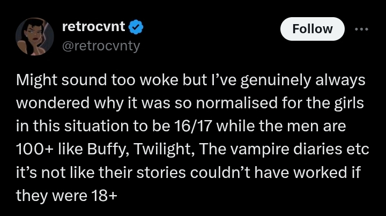Click the blue verified checkmark badge
The width and height of the screenshot is (386, 216).
click(137, 26)
